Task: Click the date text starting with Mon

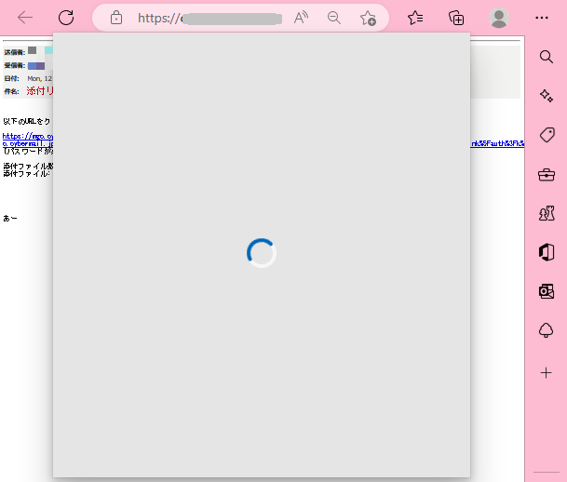Action: (x=39, y=78)
